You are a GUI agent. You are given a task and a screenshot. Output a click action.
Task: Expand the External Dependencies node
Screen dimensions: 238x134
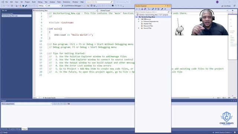(x=139, y=22)
